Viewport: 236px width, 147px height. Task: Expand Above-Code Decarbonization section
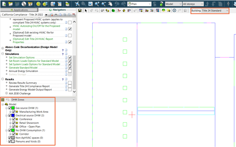pos(3,48)
